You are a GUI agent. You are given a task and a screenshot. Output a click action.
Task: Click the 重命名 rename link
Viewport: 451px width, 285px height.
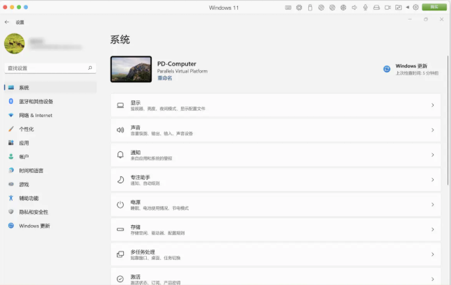click(x=164, y=78)
